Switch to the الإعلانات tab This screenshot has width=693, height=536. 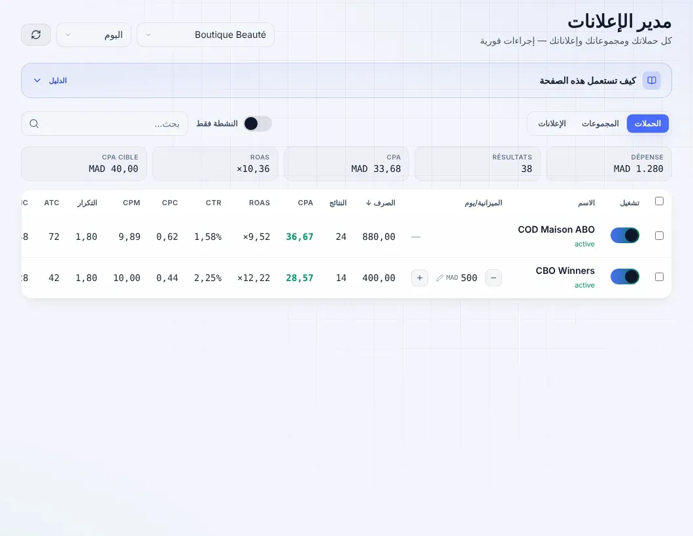pyautogui.click(x=552, y=124)
